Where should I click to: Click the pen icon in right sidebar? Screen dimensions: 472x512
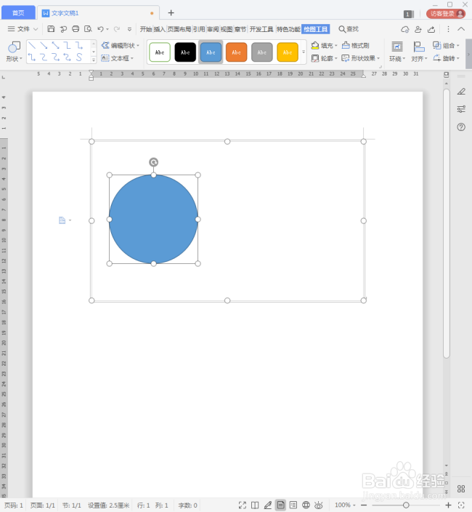point(461,92)
